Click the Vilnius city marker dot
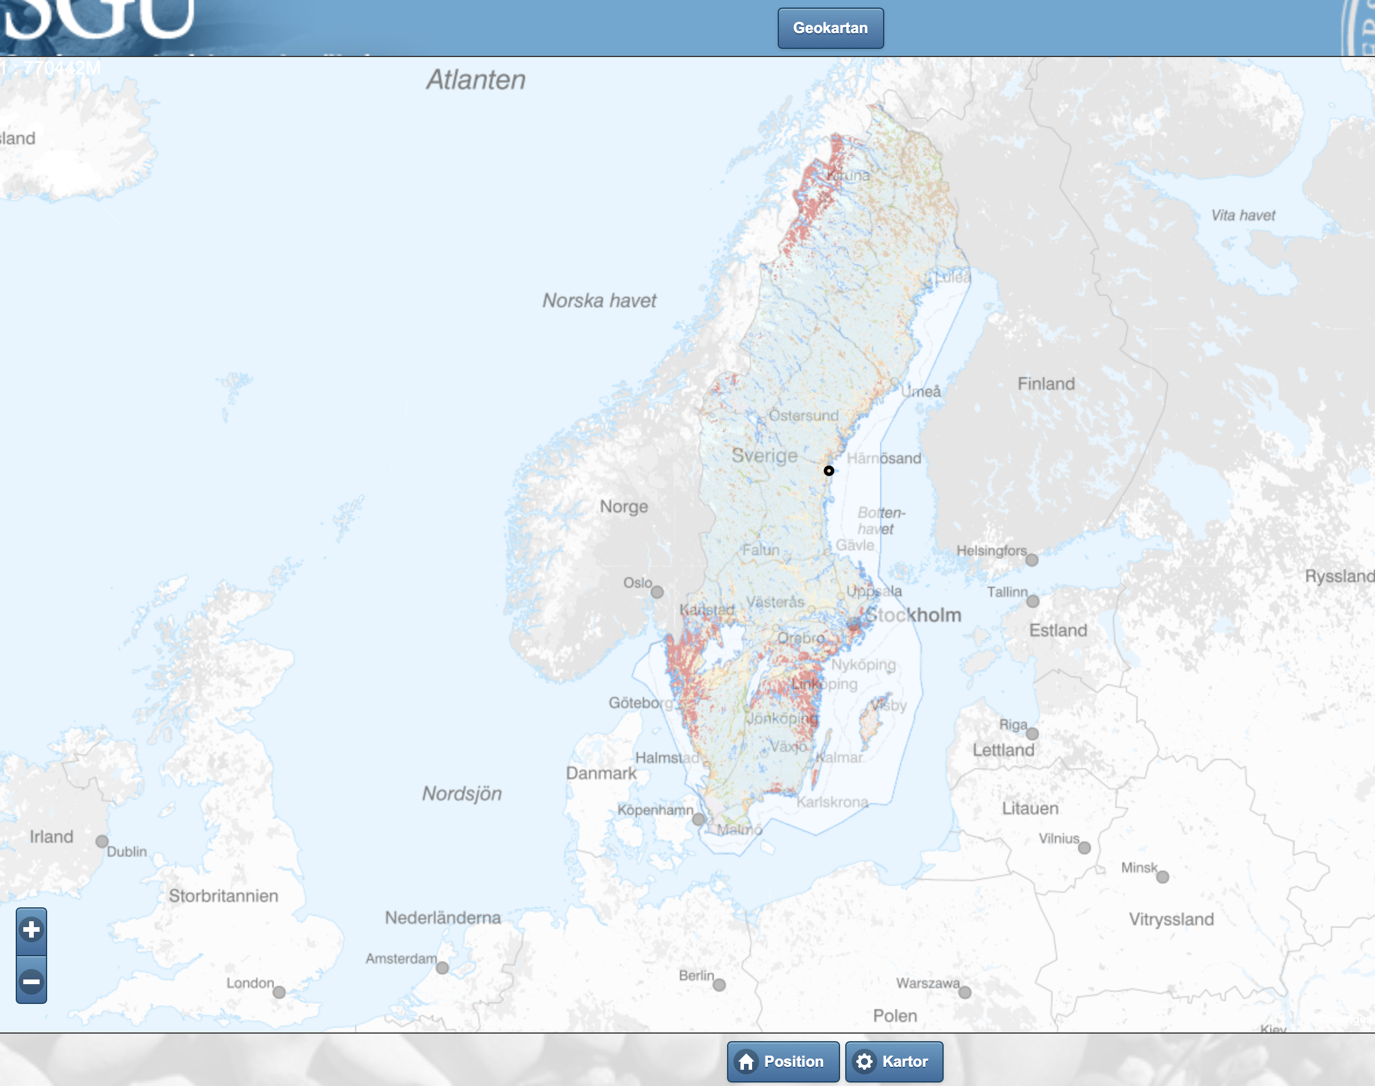 (x=1085, y=847)
